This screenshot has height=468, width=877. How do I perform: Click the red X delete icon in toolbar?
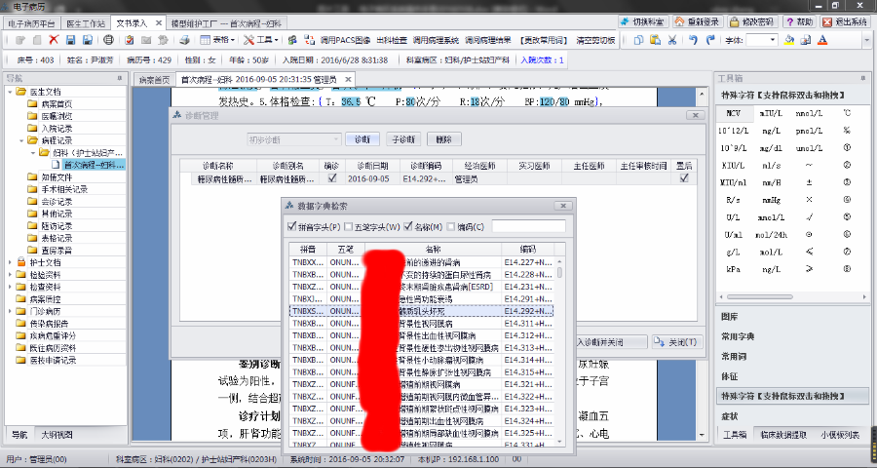click(x=54, y=40)
